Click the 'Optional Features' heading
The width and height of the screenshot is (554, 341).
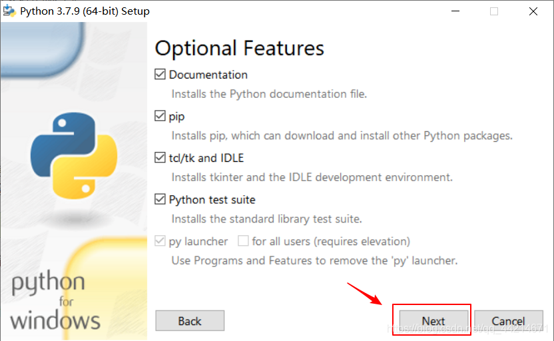point(239,49)
